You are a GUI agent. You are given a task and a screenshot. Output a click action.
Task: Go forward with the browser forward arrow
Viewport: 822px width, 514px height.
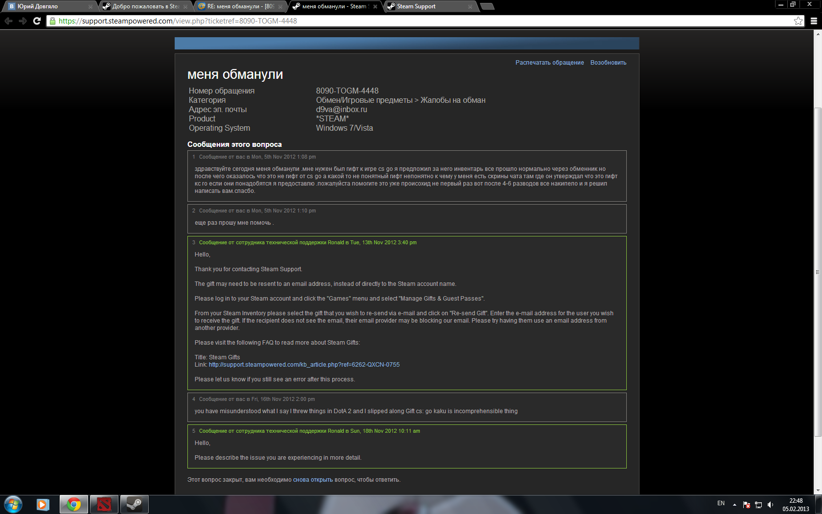pos(23,21)
